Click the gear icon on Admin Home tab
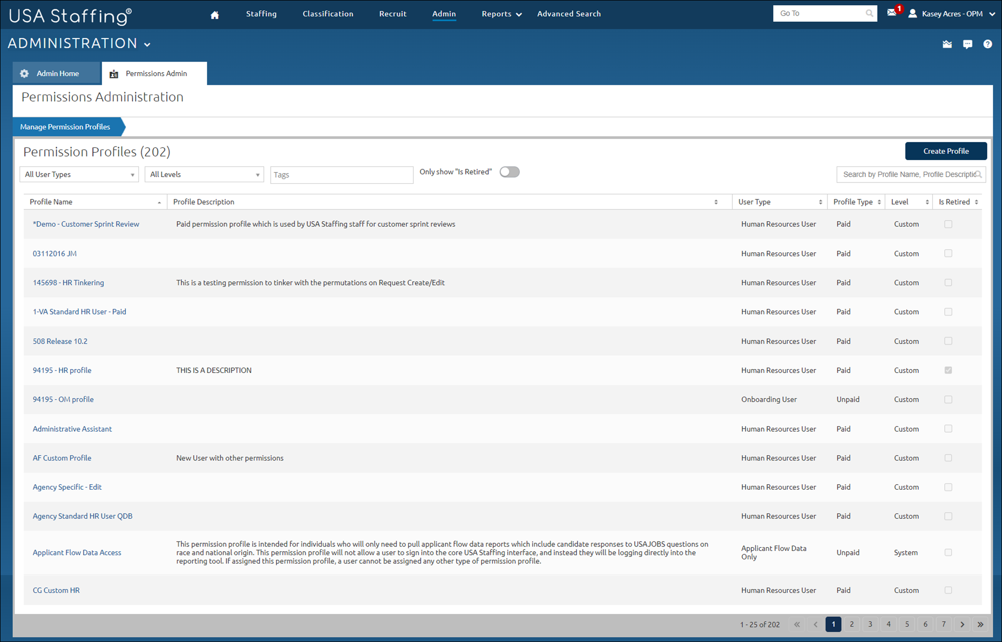The width and height of the screenshot is (1002, 642). (24, 73)
